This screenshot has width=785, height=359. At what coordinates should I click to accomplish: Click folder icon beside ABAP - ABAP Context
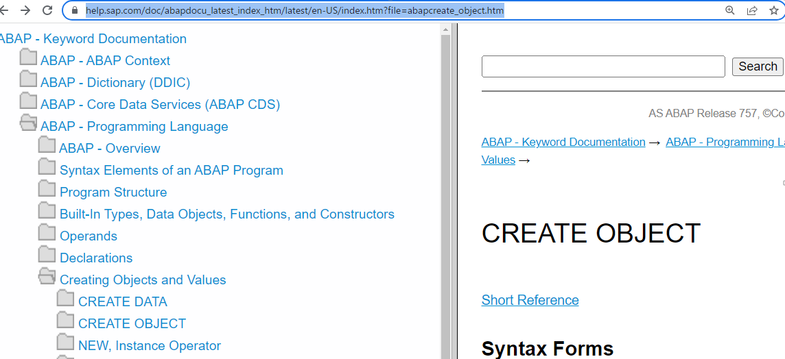coord(29,57)
